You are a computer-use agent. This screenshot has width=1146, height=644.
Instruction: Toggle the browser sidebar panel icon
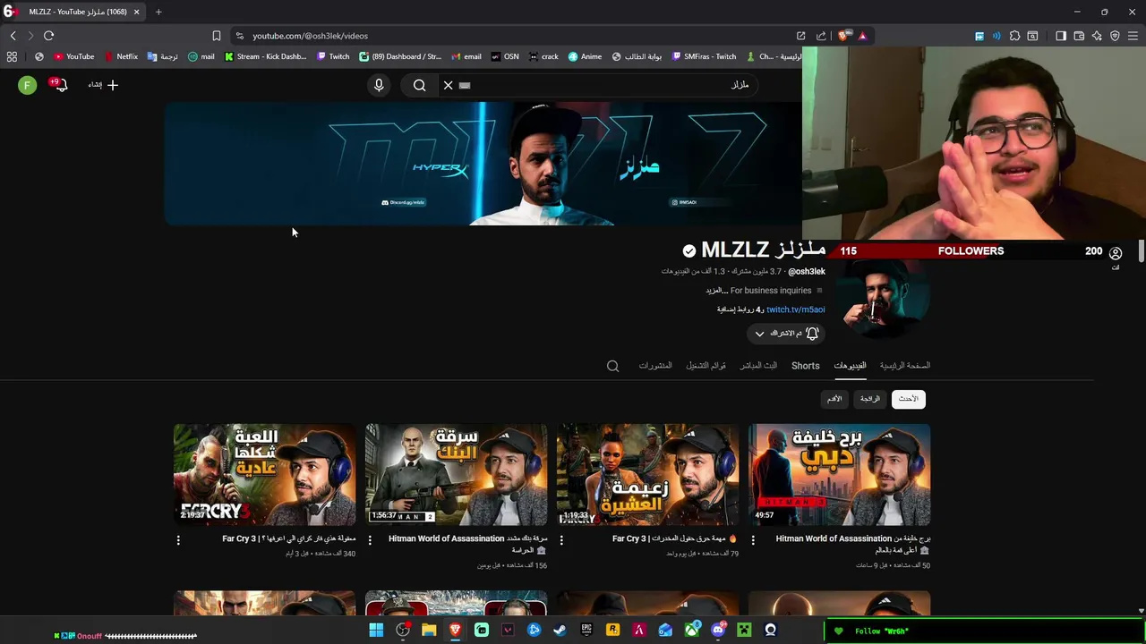[1061, 36]
